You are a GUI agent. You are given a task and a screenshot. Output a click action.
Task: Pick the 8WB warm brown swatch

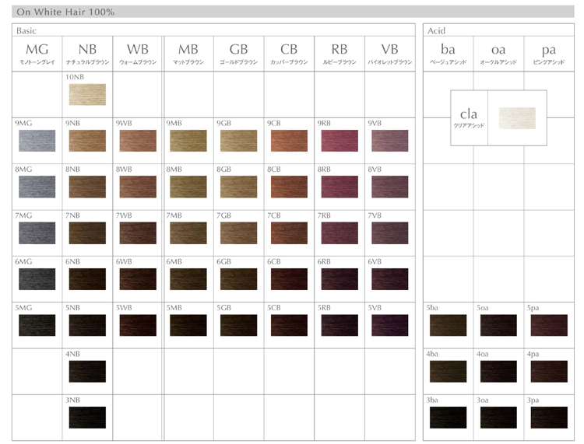[x=138, y=187]
